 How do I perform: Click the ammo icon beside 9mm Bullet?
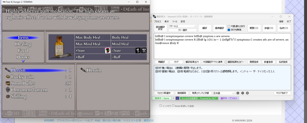click(8, 83)
